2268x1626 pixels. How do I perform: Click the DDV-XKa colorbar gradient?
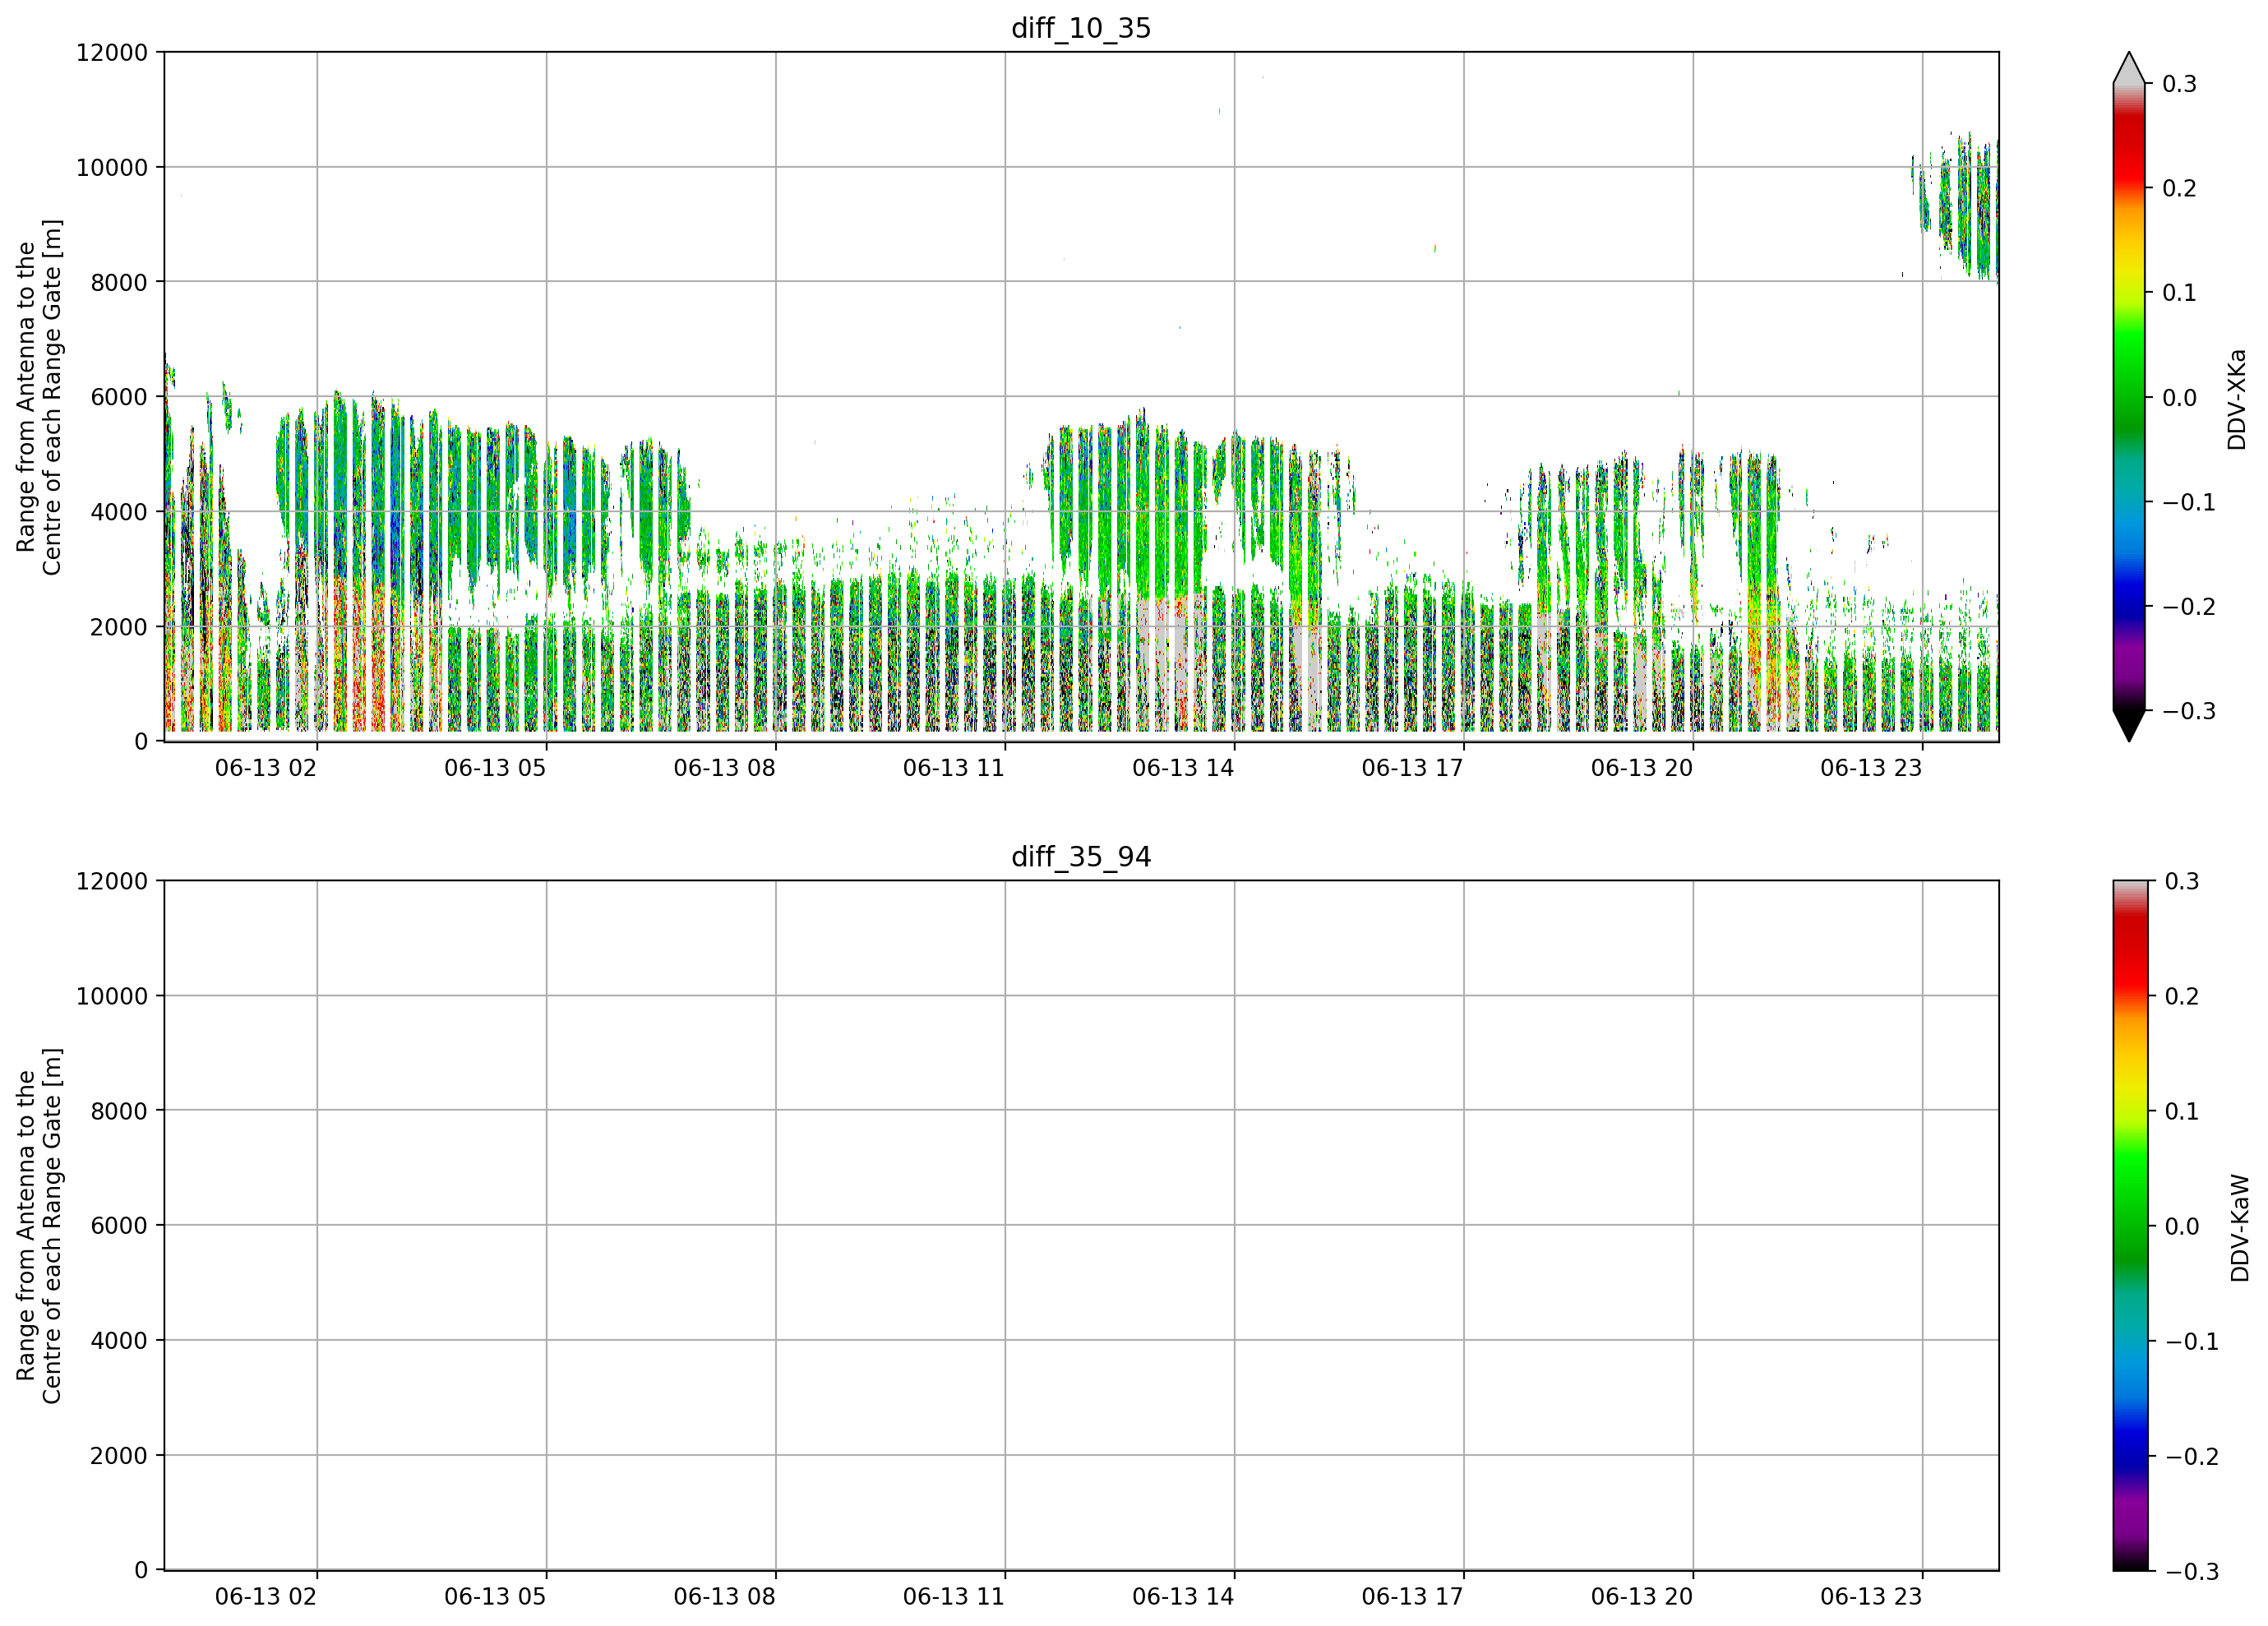[2129, 397]
